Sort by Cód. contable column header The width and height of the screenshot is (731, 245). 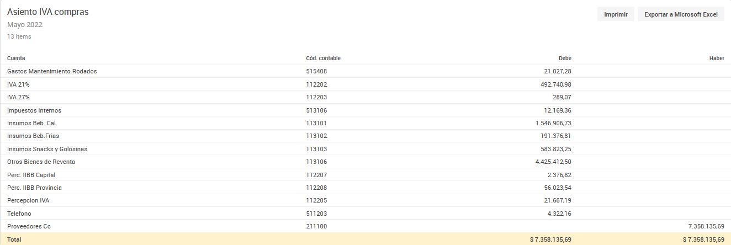pyautogui.click(x=323, y=58)
